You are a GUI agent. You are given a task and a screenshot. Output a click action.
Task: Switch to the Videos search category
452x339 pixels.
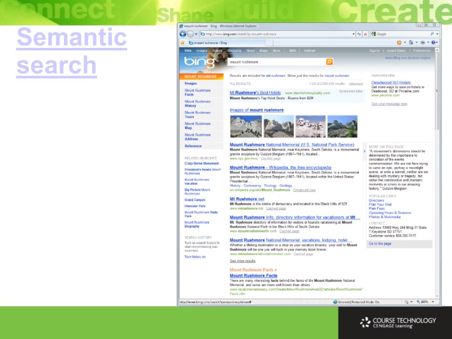tap(218, 51)
